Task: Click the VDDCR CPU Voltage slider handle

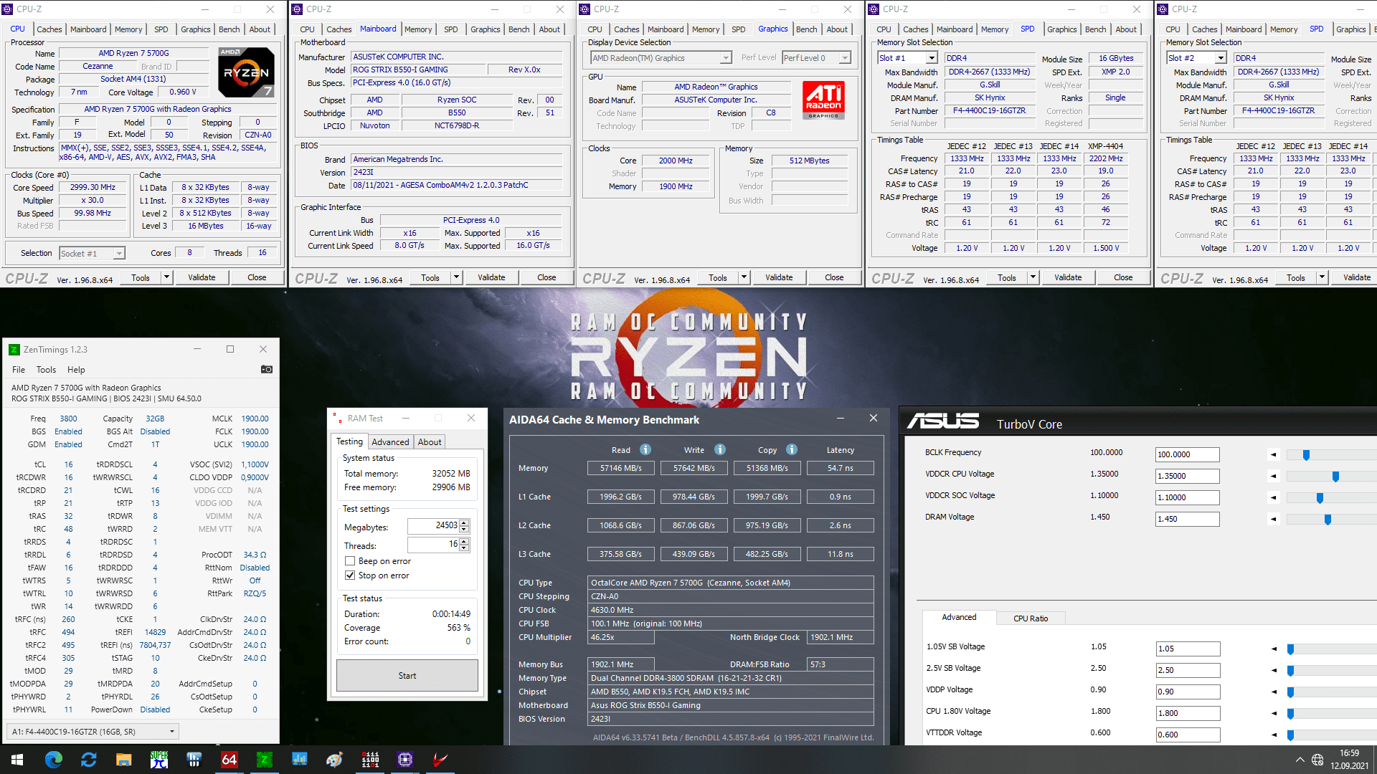Action: tap(1335, 476)
